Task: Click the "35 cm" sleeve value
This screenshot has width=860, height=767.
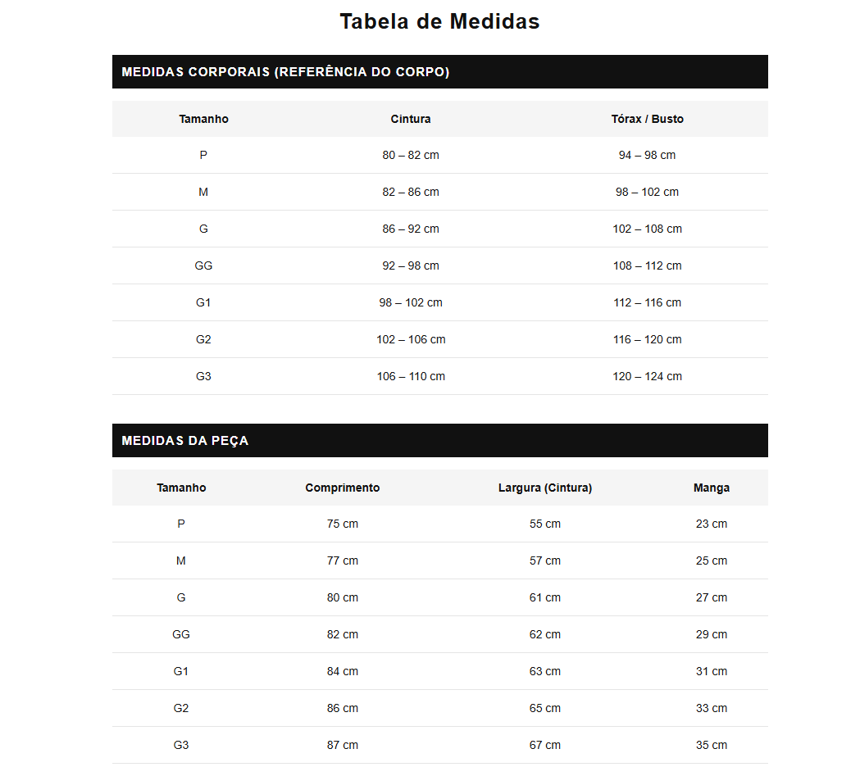Action: [712, 745]
